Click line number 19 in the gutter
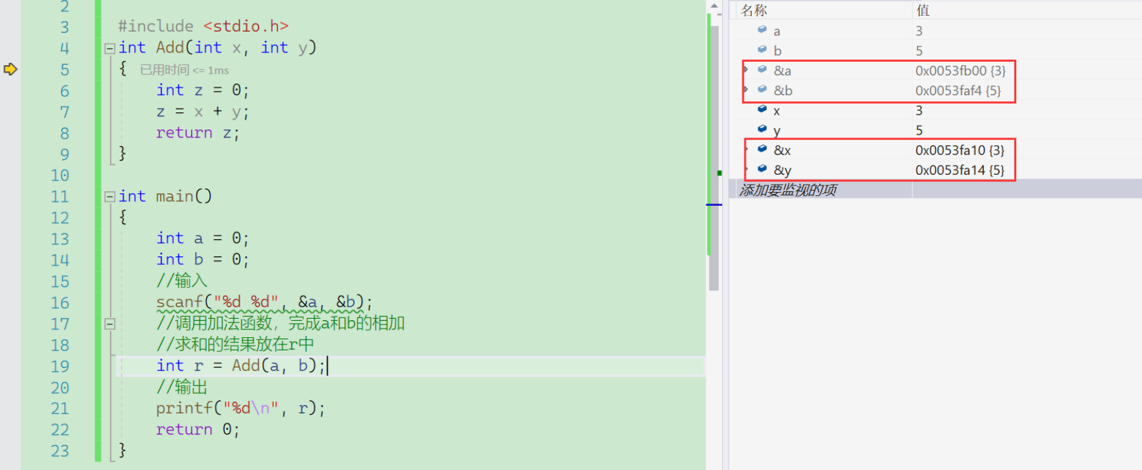 pos(60,366)
